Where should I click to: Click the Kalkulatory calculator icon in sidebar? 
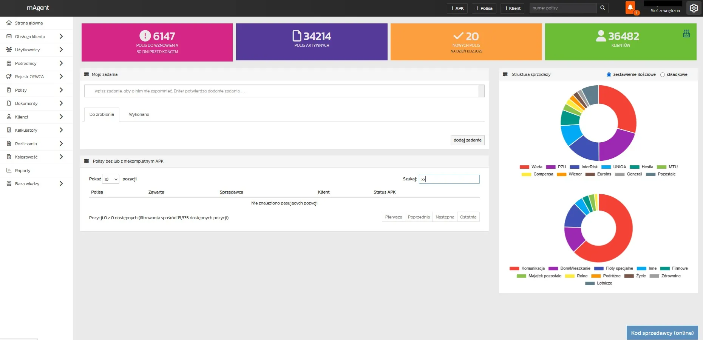pyautogui.click(x=9, y=130)
